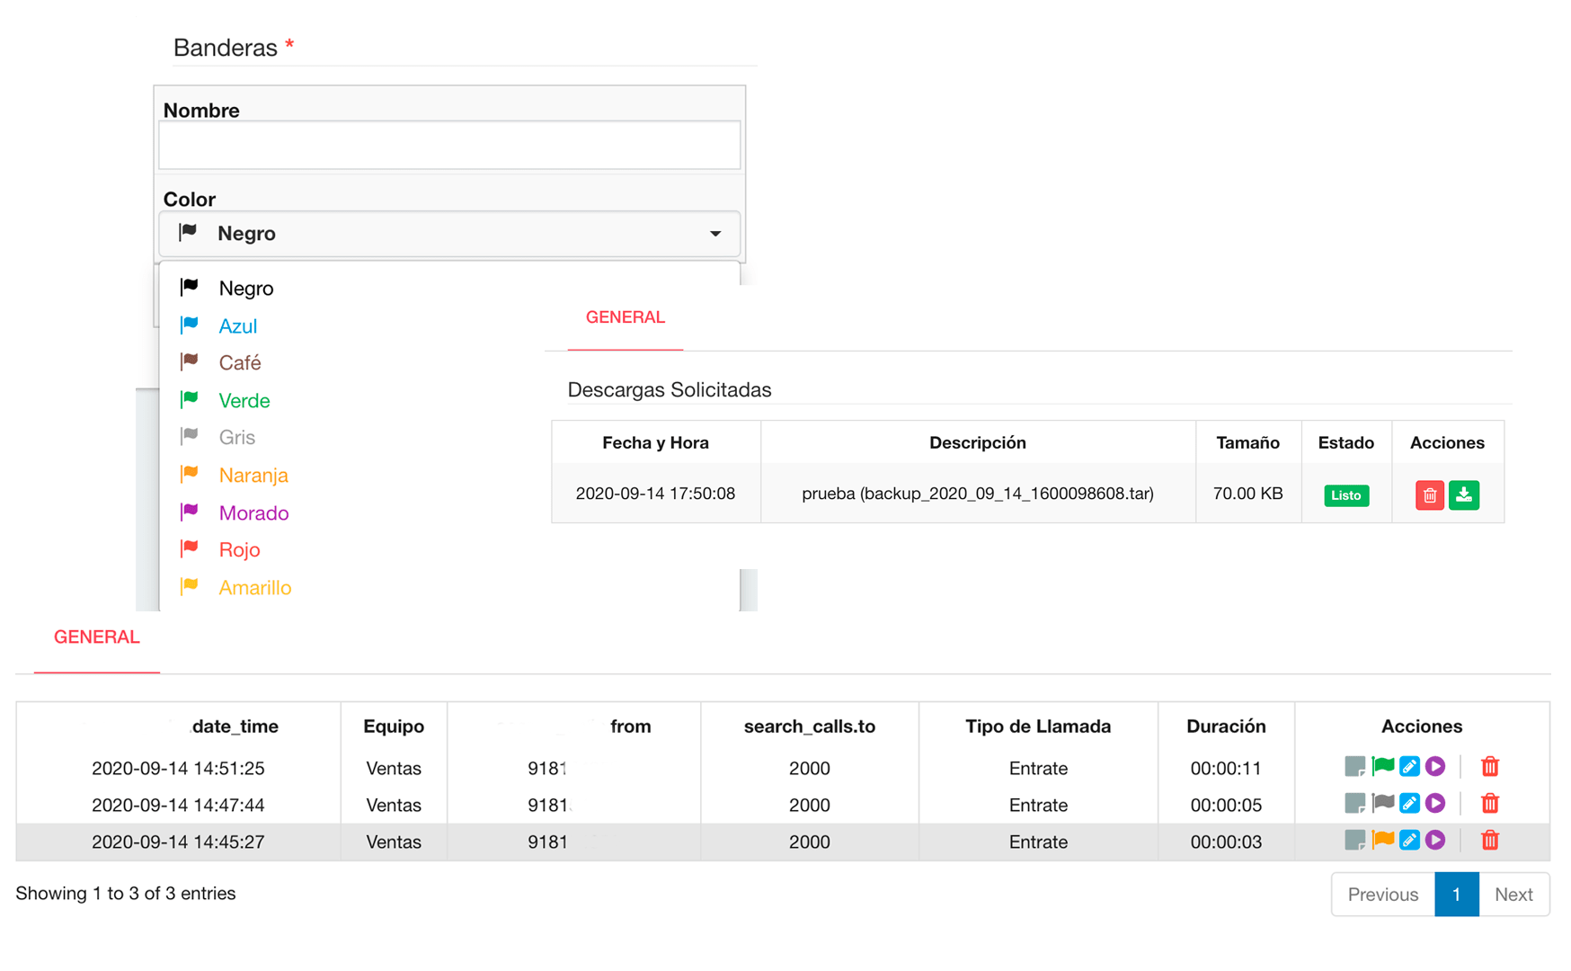Click the Fecha y Hora column header
1571x971 pixels.
655,442
